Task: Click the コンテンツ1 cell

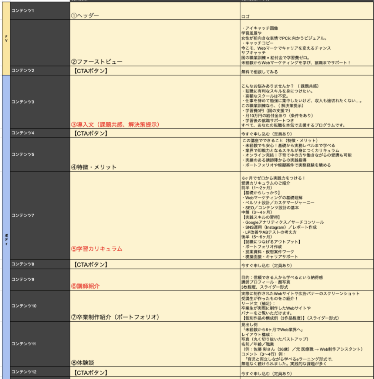Action: [x=40, y=11]
